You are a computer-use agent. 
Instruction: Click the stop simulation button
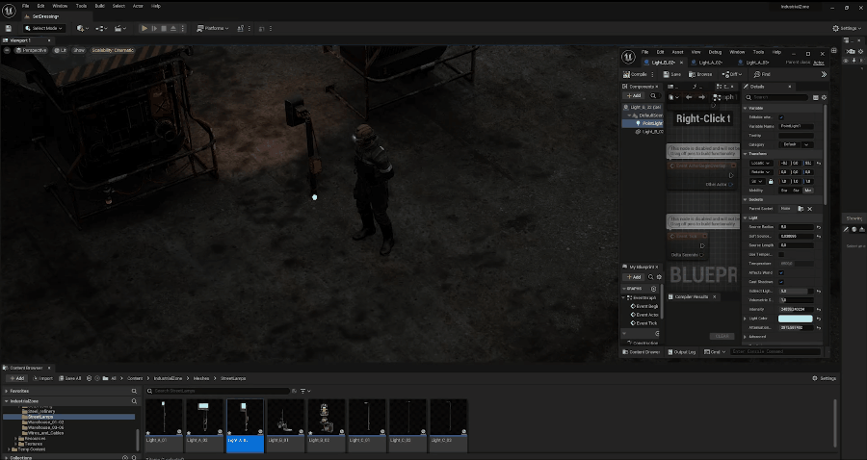coord(164,28)
